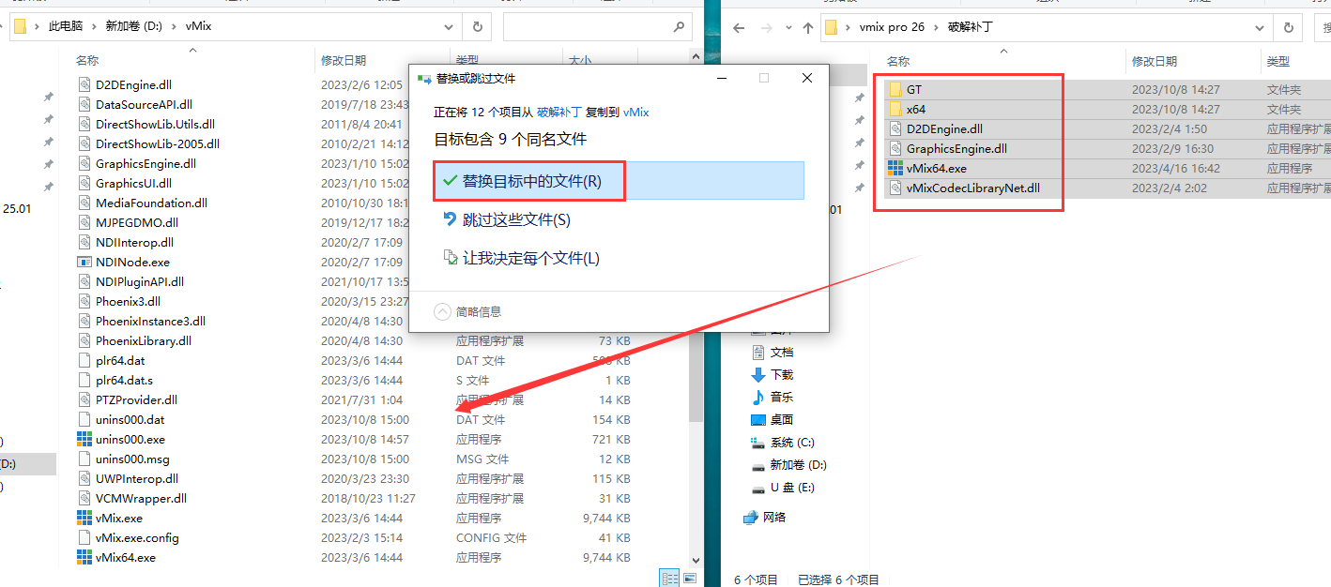
Task: Refresh the 破解补丁 folder window
Action: pyautogui.click(x=1291, y=27)
